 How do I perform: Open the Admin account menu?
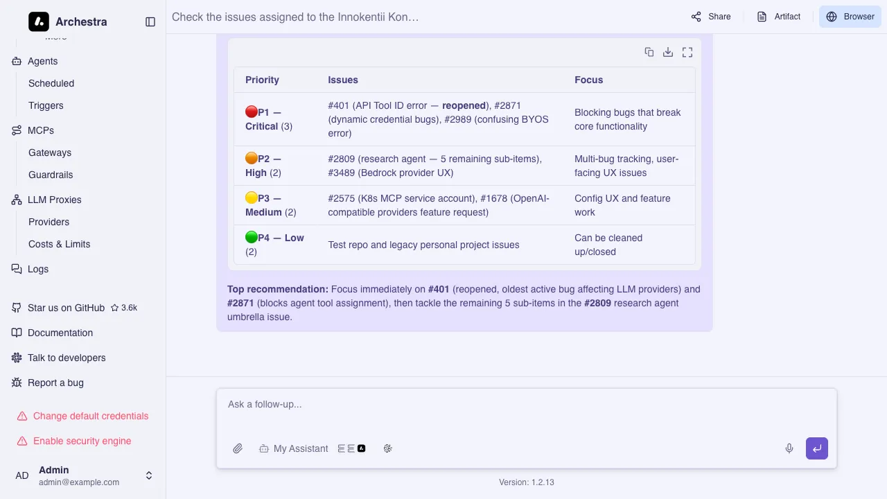tap(83, 475)
